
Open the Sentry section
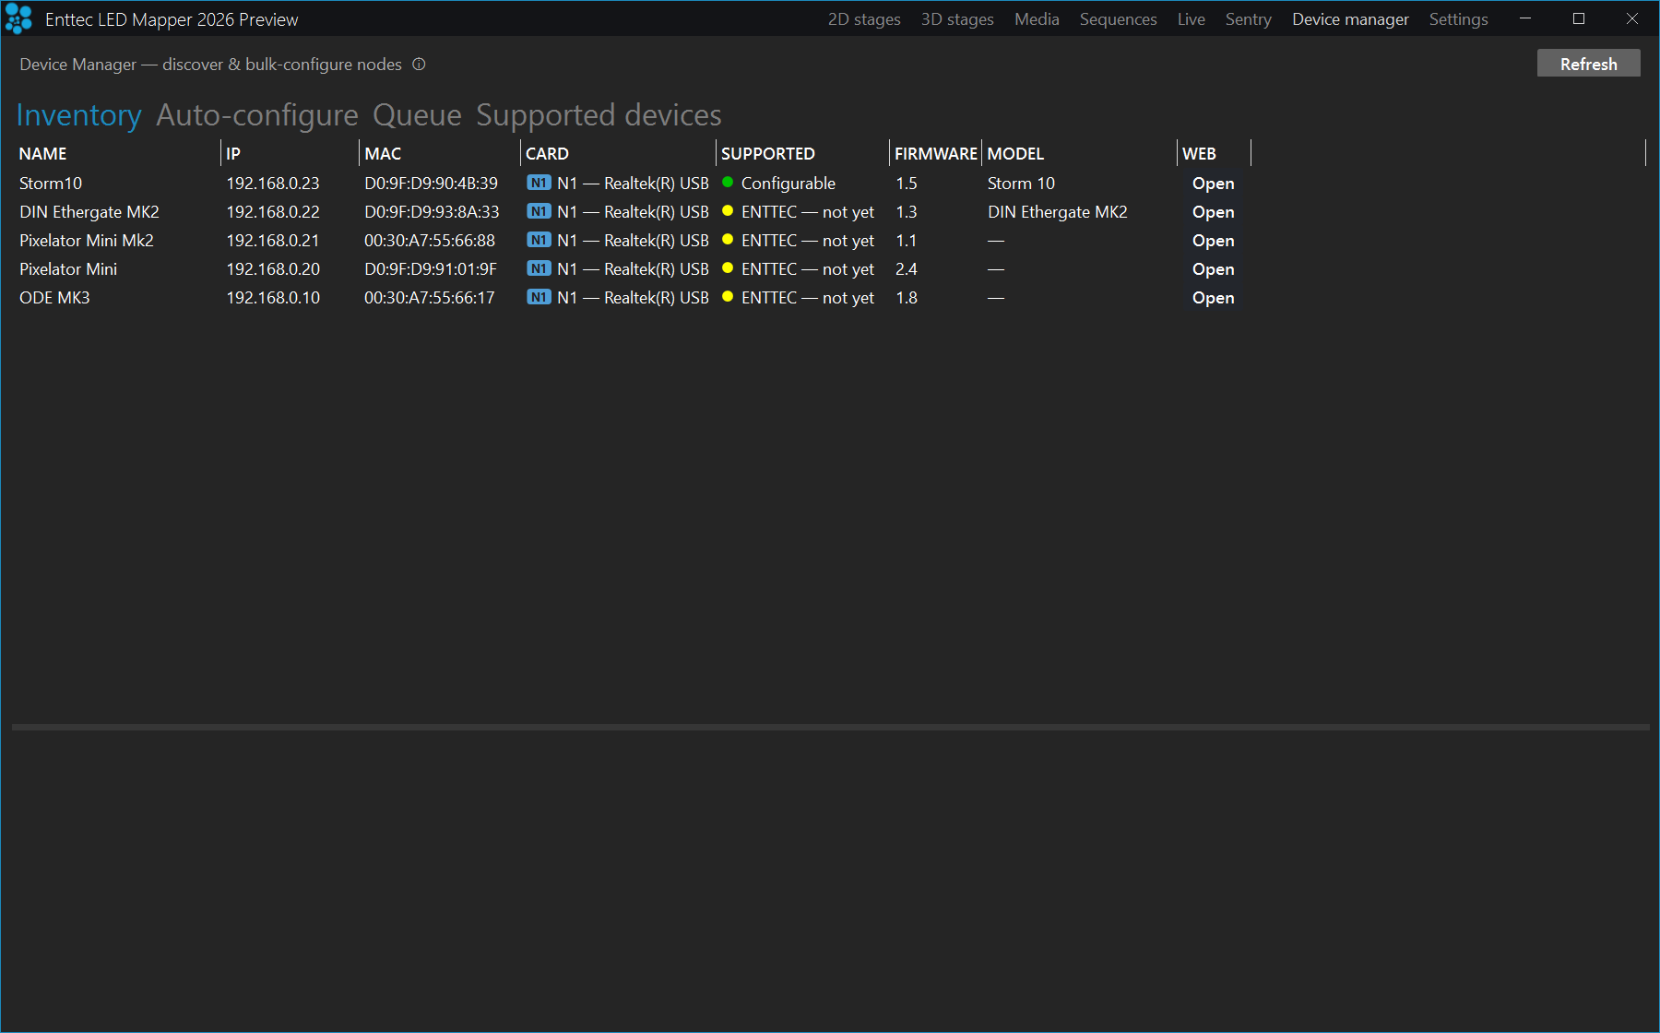pyautogui.click(x=1248, y=19)
